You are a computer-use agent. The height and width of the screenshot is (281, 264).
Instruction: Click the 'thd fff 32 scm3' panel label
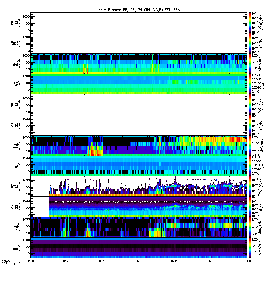click(15, 125)
